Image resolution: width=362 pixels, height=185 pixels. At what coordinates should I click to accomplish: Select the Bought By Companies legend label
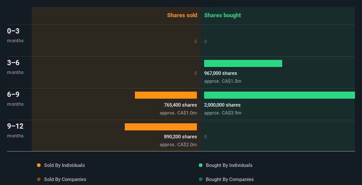[x=230, y=179]
